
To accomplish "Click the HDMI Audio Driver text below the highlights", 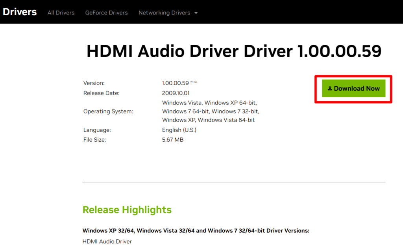I will (x=107, y=241).
